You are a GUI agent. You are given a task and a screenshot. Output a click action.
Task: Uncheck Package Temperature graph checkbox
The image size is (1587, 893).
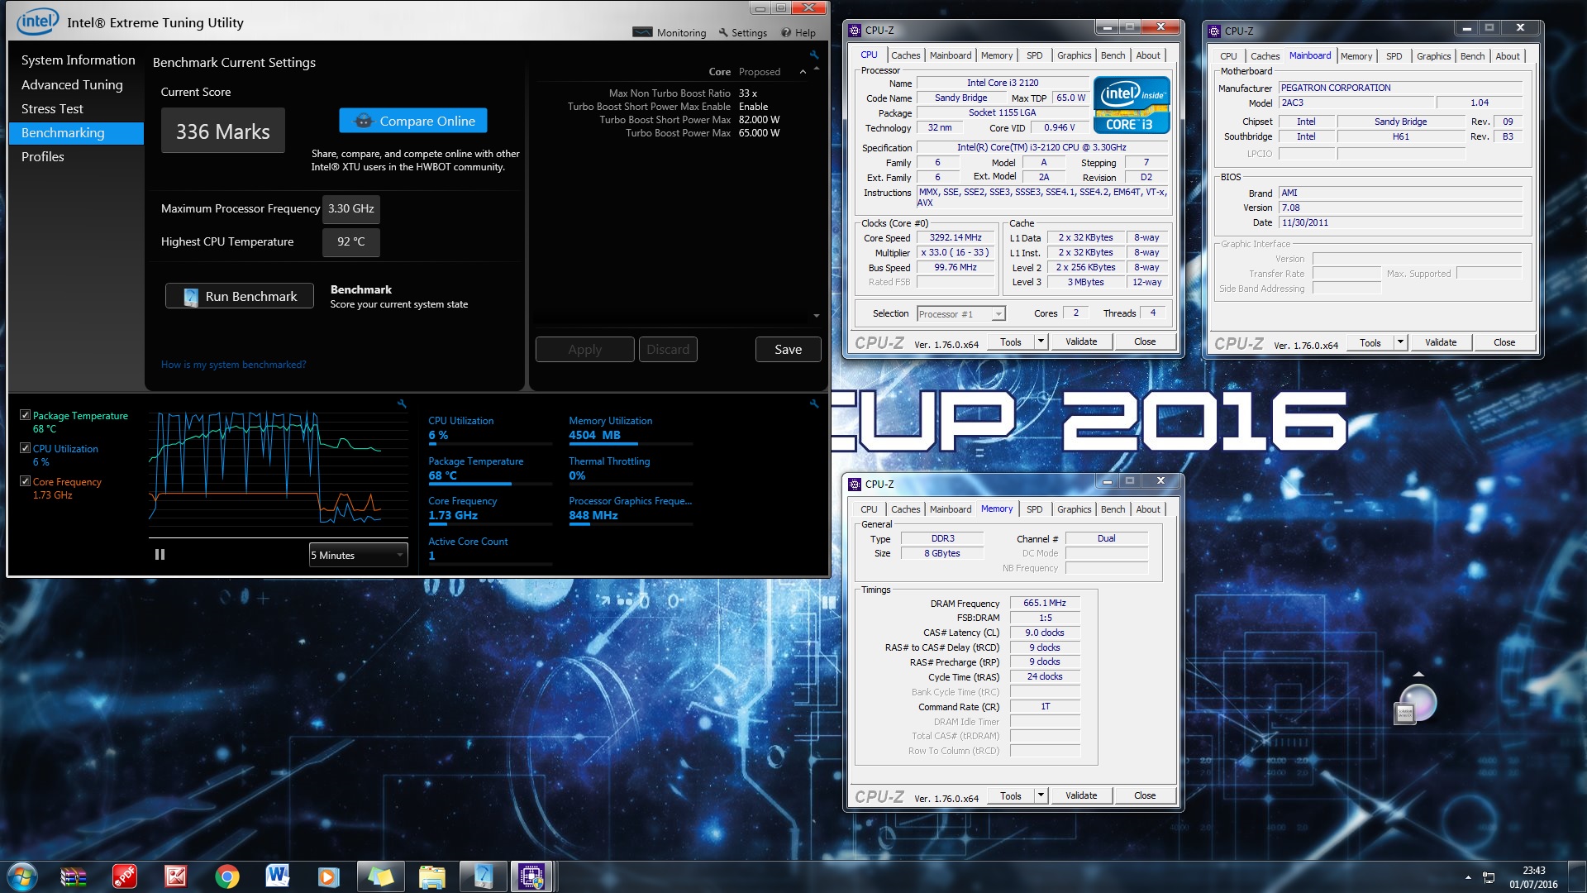25,415
